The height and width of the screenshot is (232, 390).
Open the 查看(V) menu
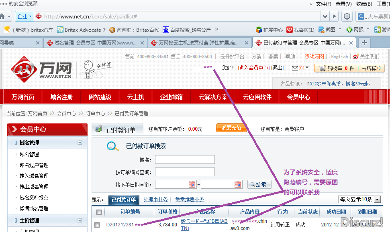[x=343, y=4]
